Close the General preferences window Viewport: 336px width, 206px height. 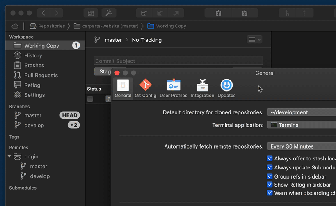117,73
